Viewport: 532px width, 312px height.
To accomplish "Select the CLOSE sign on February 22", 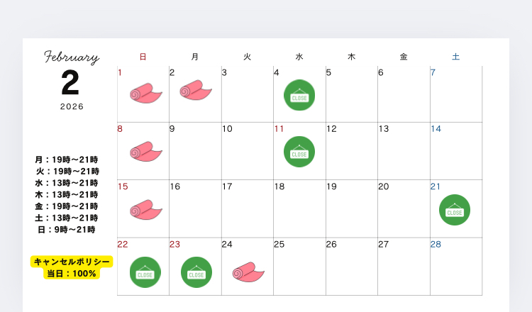I will pos(145,272).
